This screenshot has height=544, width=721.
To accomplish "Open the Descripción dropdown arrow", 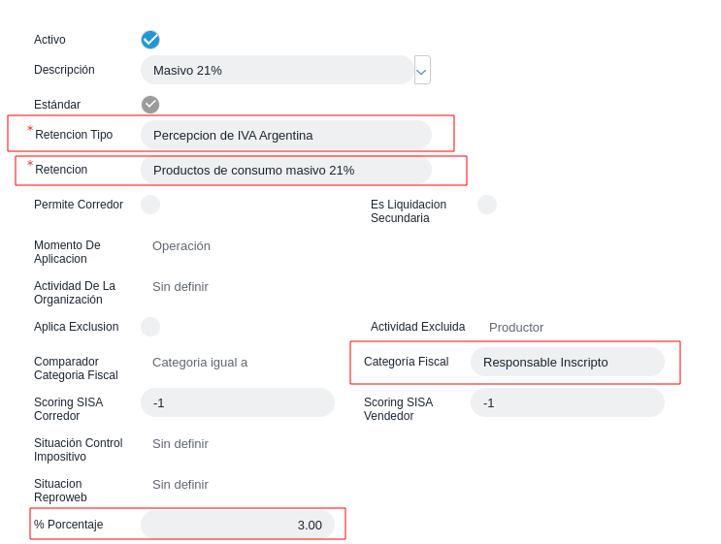I will 422,70.
